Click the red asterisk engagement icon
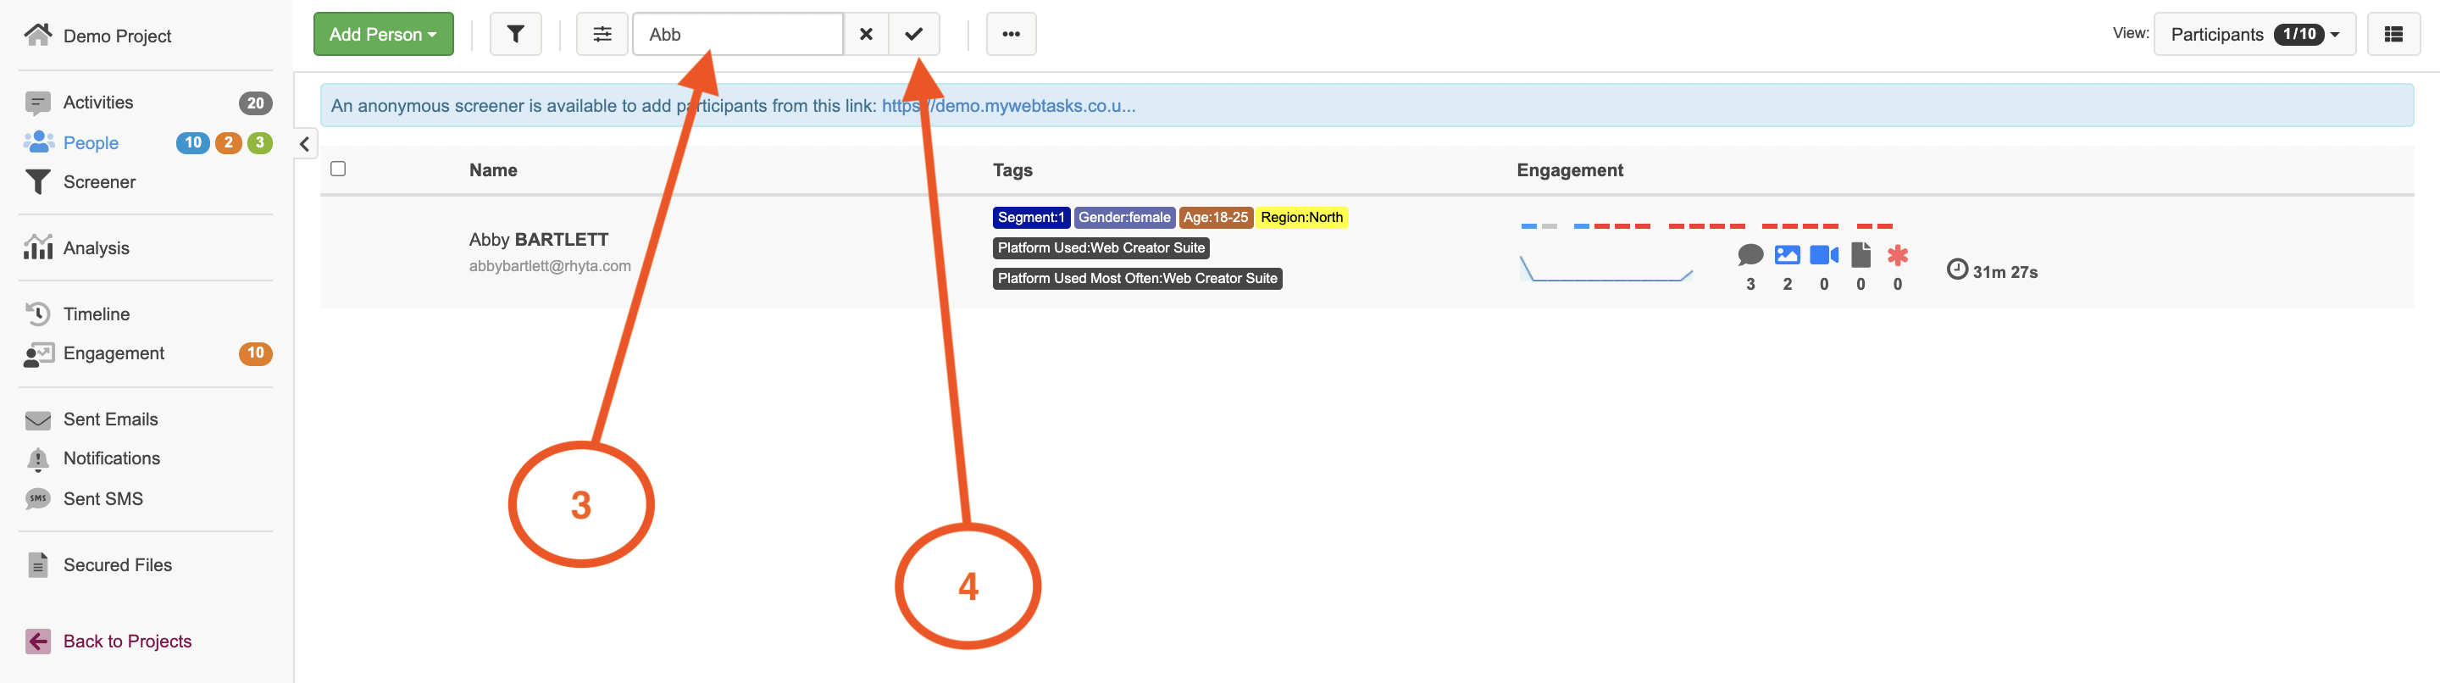 [x=1896, y=255]
